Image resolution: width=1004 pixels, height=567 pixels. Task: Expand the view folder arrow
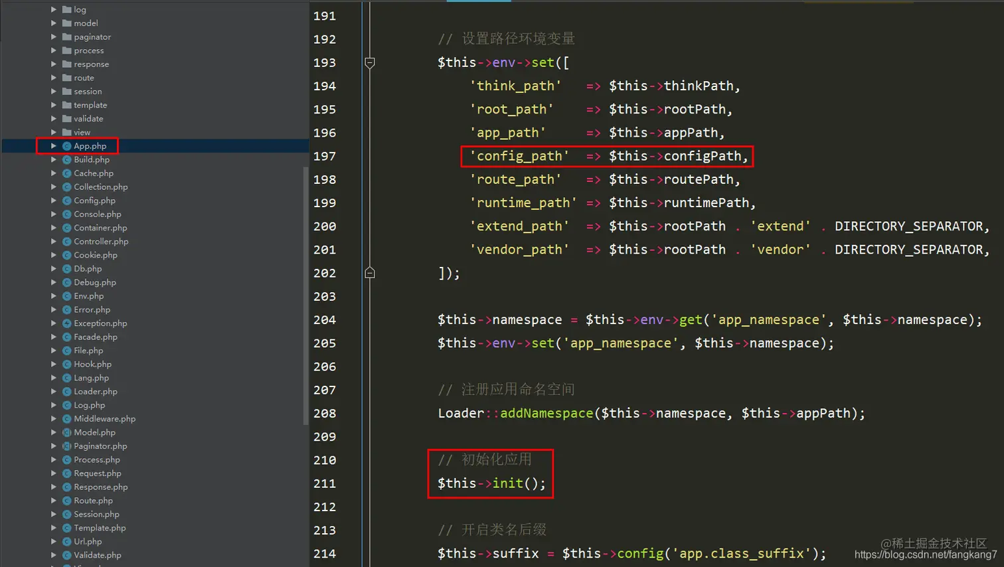click(54, 132)
